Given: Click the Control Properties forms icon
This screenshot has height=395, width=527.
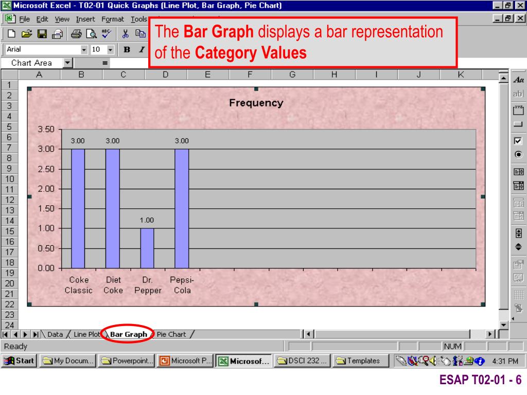Looking at the screenshot, I should click(x=518, y=264).
